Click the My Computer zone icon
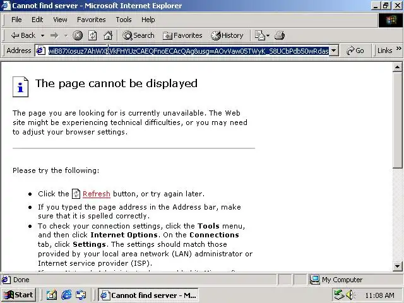This screenshot has width=404, height=303. (314, 280)
